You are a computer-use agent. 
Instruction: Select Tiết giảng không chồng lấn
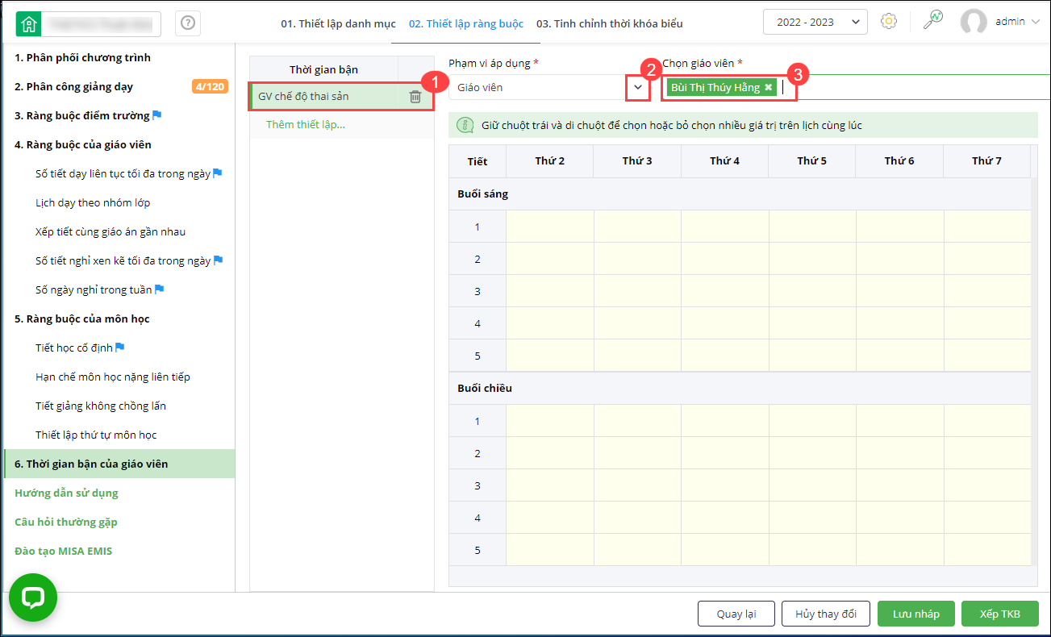101,406
